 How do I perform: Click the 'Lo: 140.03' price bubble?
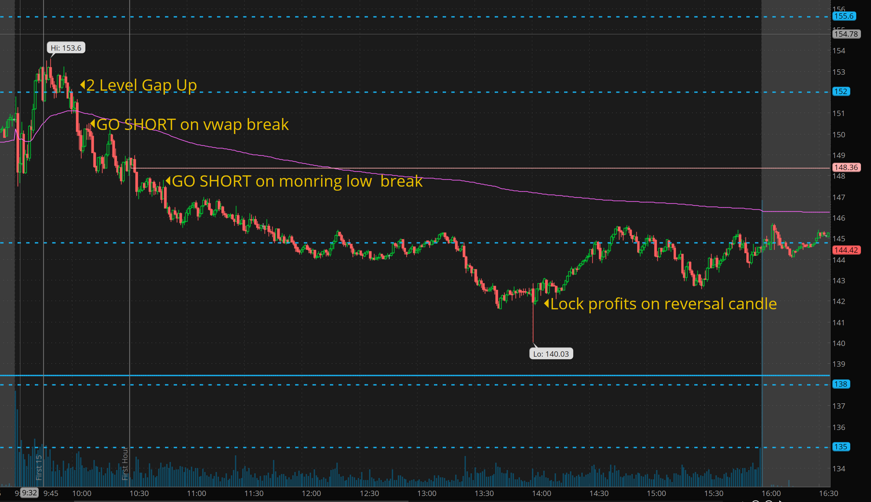(x=551, y=354)
